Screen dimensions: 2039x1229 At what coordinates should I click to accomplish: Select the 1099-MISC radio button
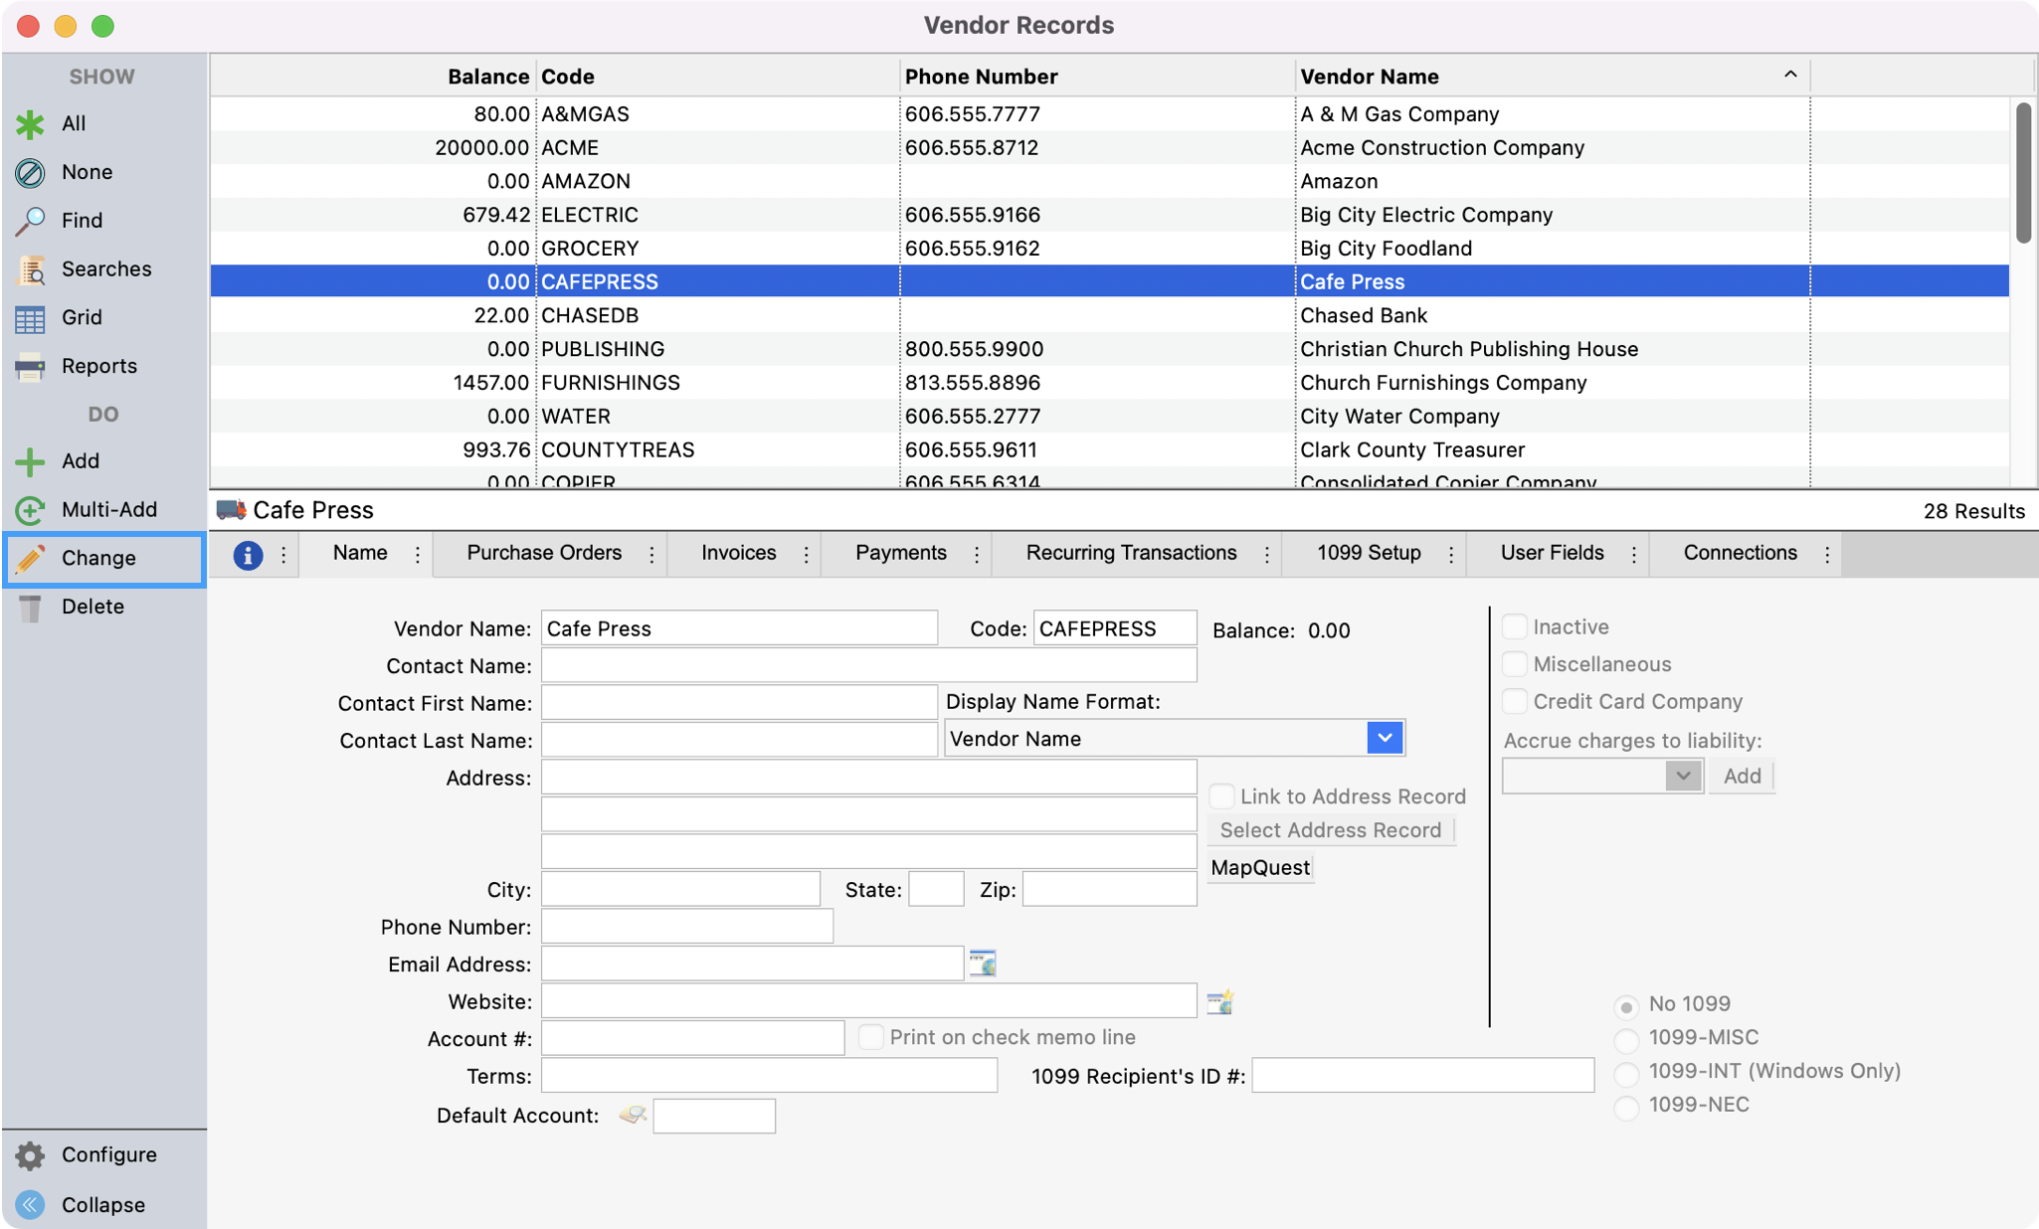pyautogui.click(x=1626, y=1040)
